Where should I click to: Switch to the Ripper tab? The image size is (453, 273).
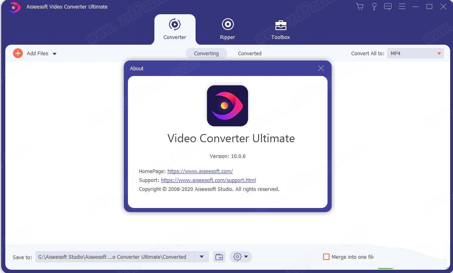[227, 29]
